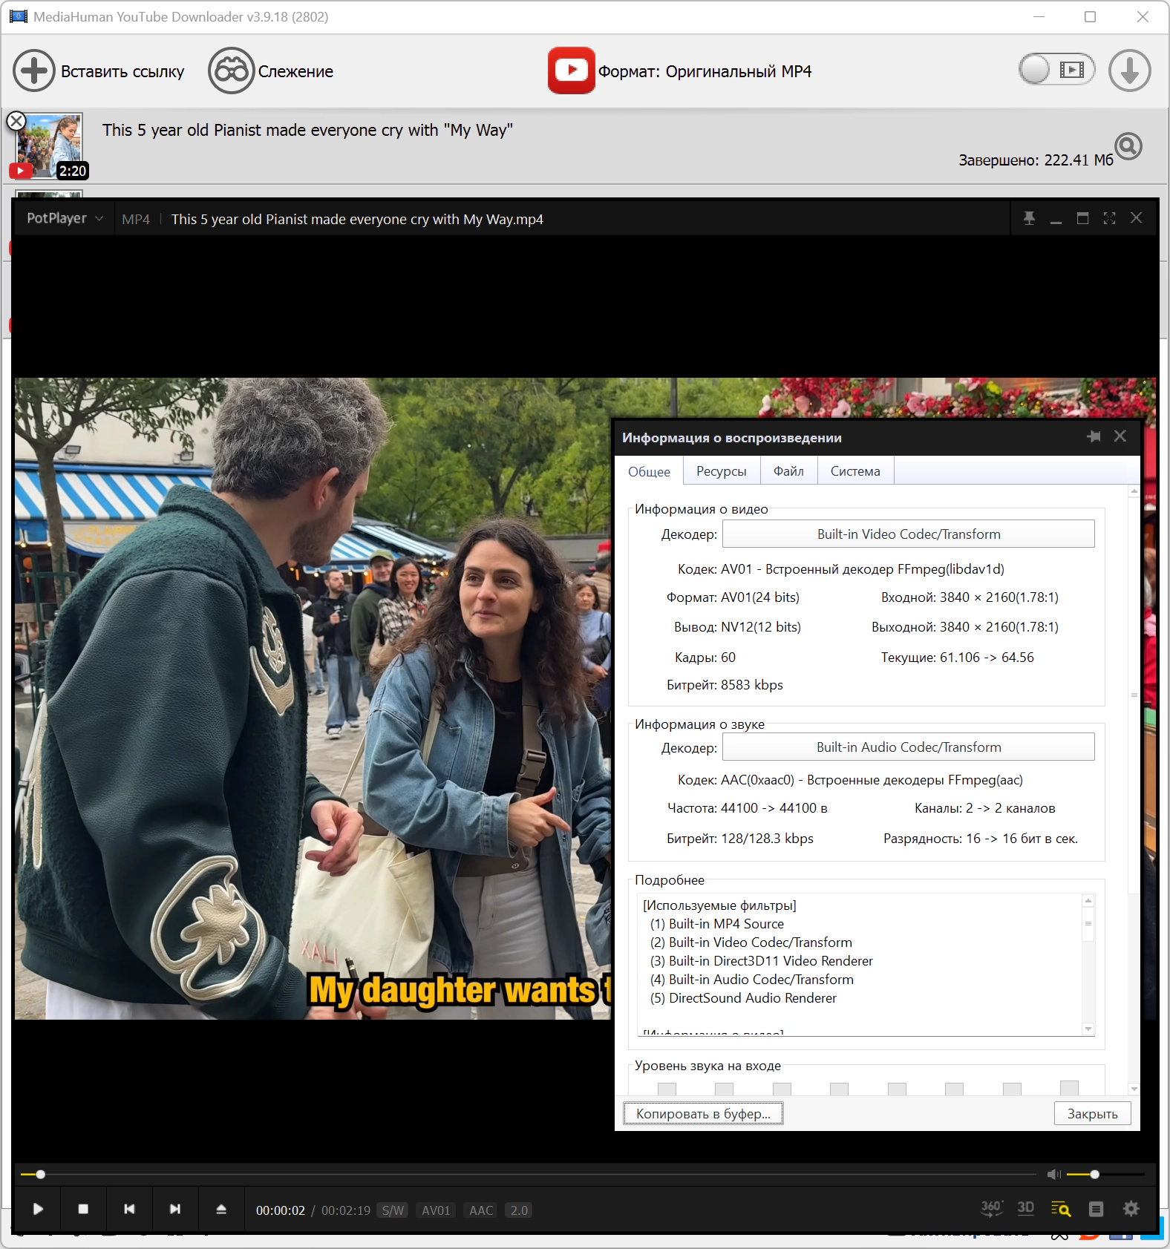Remove the video from download list
Viewport: 1170px width, 1249px height.
pyautogui.click(x=16, y=121)
